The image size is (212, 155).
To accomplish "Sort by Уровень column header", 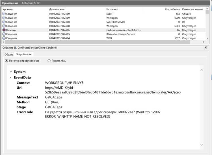I will tap(8, 9).
